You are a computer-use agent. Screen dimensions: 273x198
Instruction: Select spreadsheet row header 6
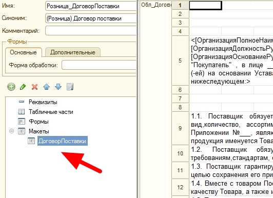[180, 90]
